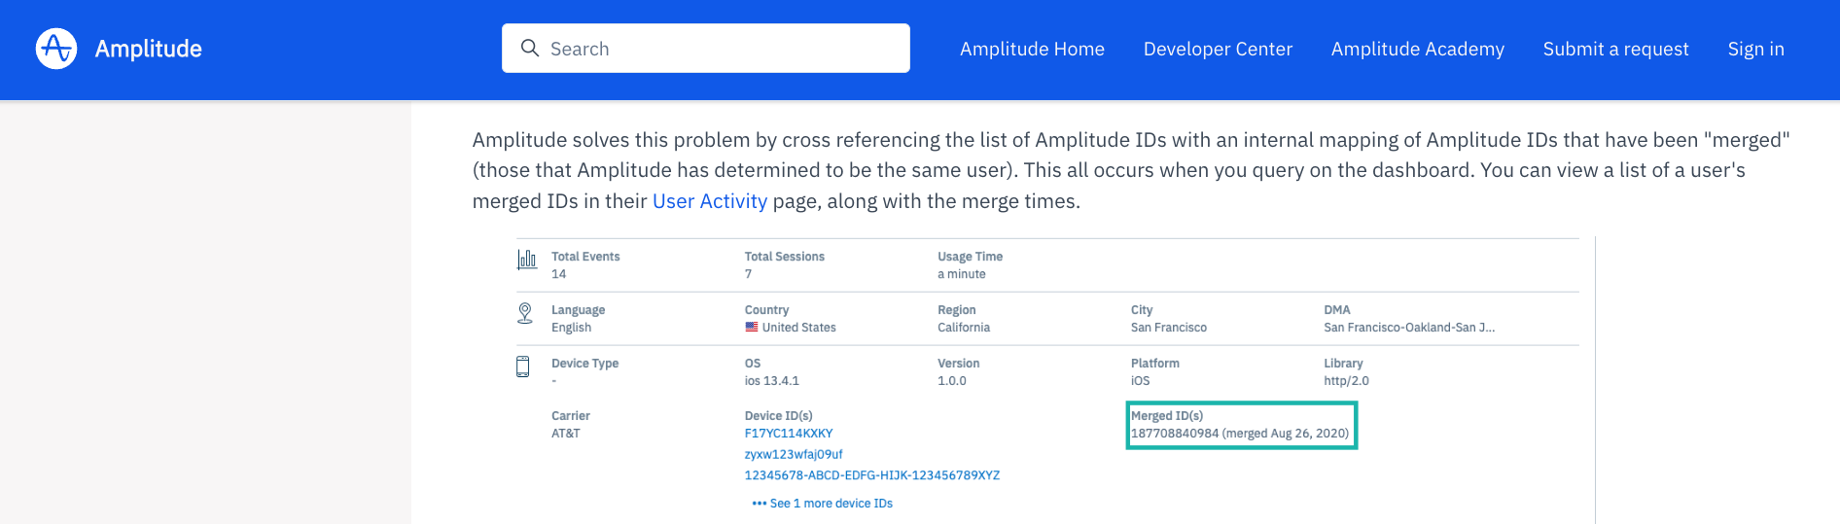Focus the Search input field
The height and width of the screenshot is (524, 1840).
click(706, 49)
